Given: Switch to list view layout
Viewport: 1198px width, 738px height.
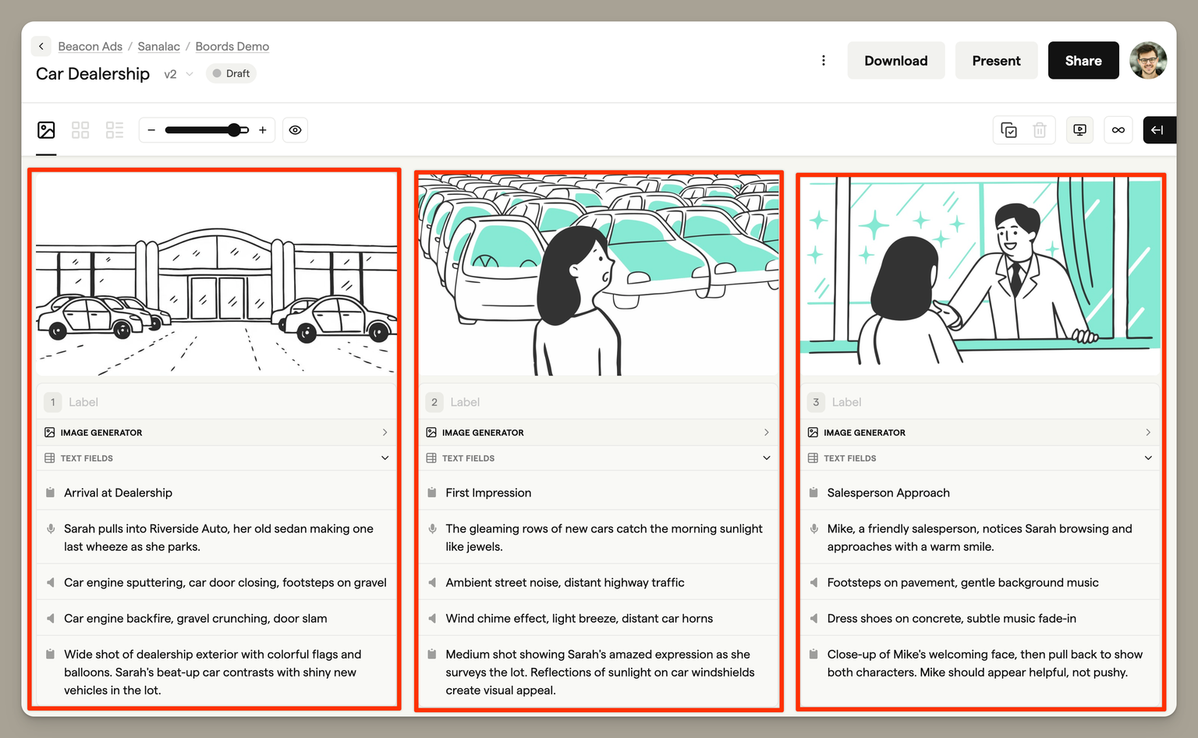Looking at the screenshot, I should 115,130.
